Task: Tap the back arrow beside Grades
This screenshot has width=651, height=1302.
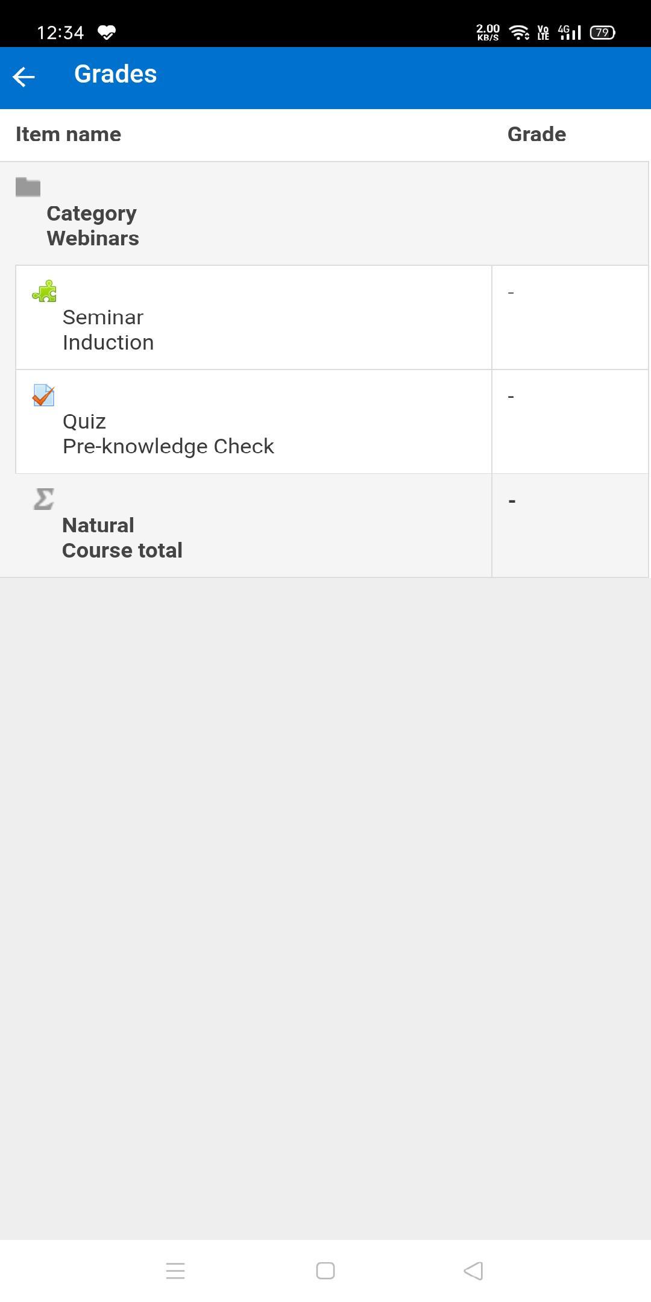Action: pos(24,77)
